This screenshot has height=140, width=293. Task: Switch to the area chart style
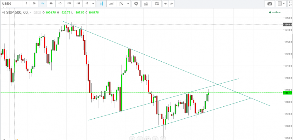[x=111, y=4]
